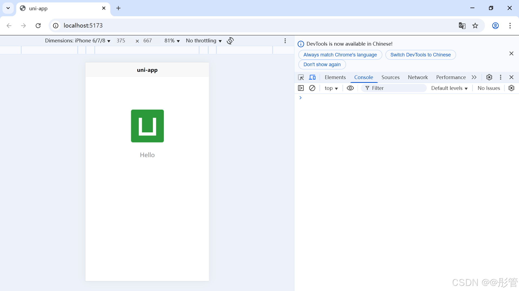Rotate the device viewport orientation
The width and height of the screenshot is (519, 291).
coord(230,40)
